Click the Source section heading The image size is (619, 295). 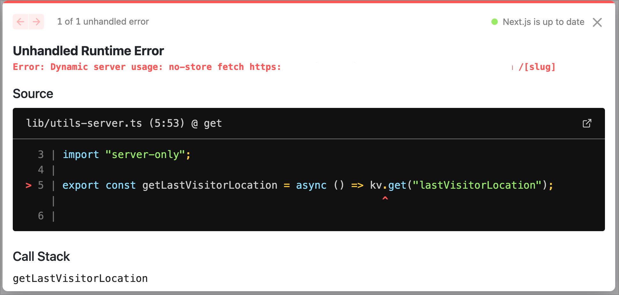tap(33, 94)
